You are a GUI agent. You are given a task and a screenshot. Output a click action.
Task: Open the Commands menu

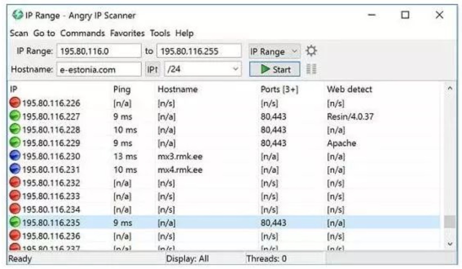[82, 33]
